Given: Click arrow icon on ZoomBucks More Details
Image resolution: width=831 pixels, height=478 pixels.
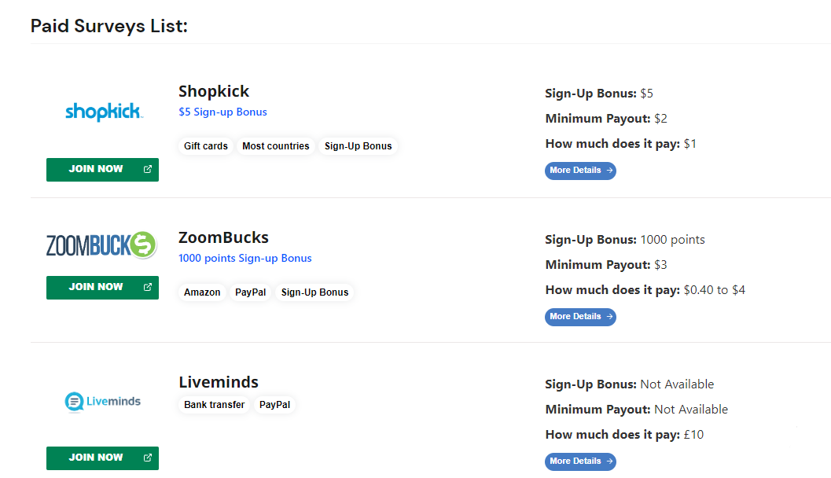Looking at the screenshot, I should click(609, 317).
